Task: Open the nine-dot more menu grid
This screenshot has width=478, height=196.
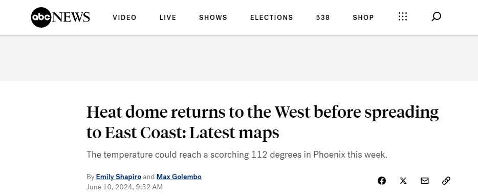Action: [403, 16]
